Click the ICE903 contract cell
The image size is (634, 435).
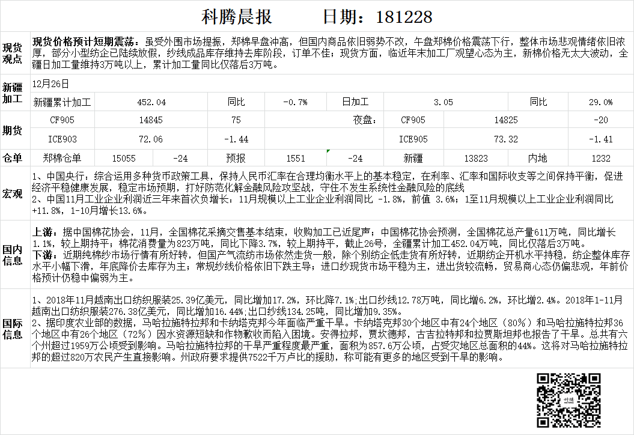(62, 139)
